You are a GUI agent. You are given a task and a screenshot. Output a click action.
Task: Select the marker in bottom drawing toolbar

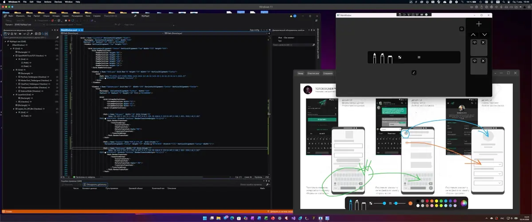click(357, 204)
